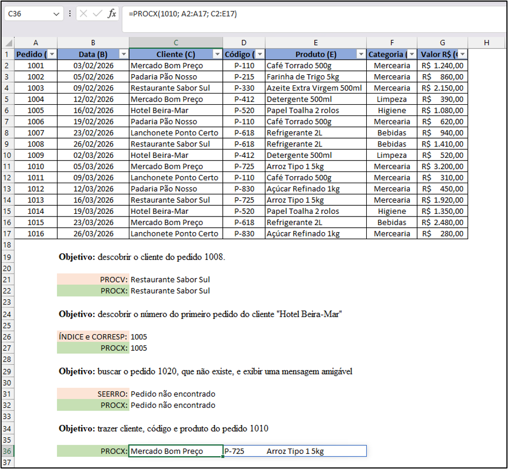
Task: Open filter dropdown for Valor R$ column
Action: [x=462, y=54]
